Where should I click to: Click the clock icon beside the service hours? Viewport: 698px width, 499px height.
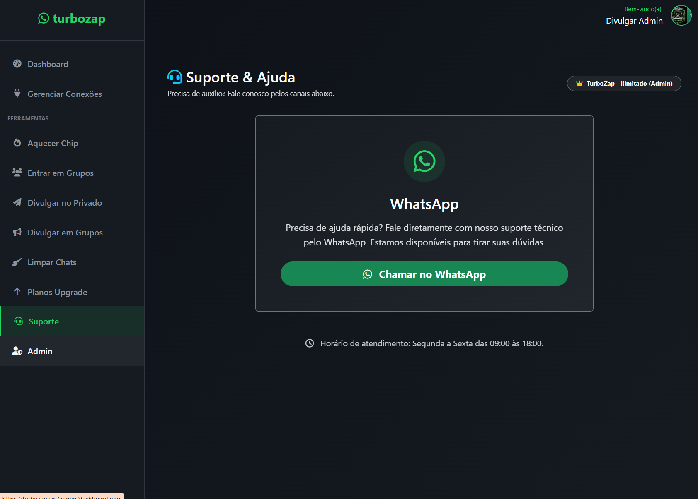[x=310, y=343]
